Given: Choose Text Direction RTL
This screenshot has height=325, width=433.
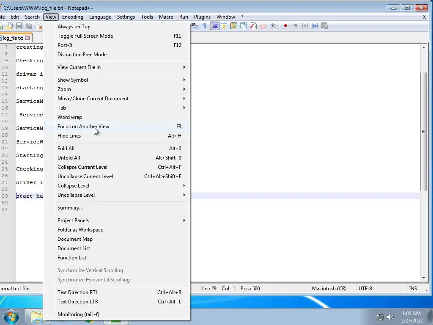Looking at the screenshot, I should (x=117, y=292).
